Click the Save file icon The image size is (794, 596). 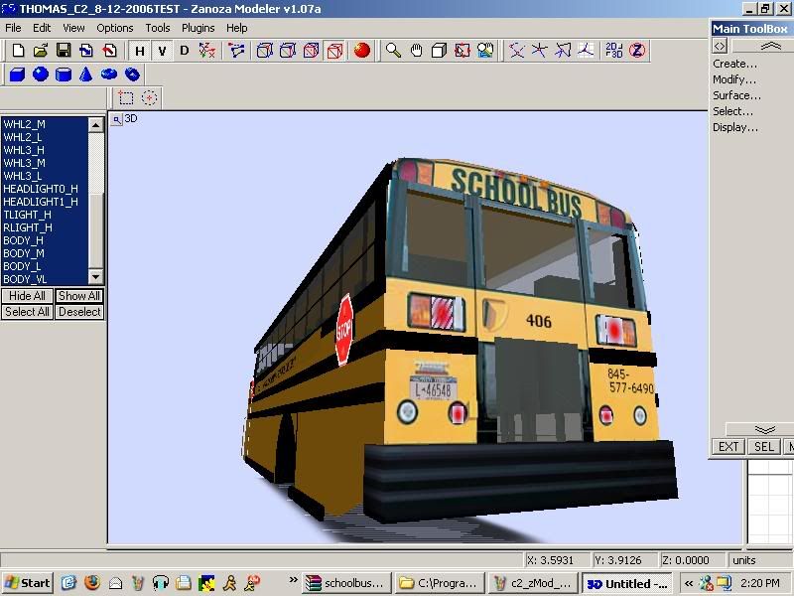pos(63,50)
